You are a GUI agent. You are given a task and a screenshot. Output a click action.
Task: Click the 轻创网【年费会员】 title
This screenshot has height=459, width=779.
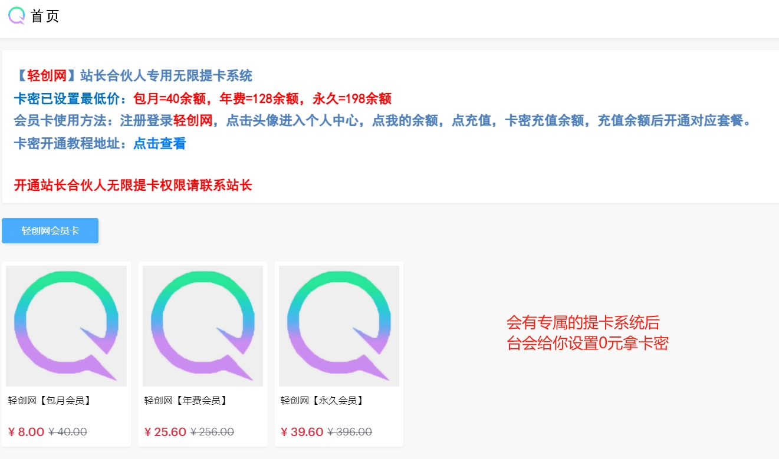coord(186,401)
